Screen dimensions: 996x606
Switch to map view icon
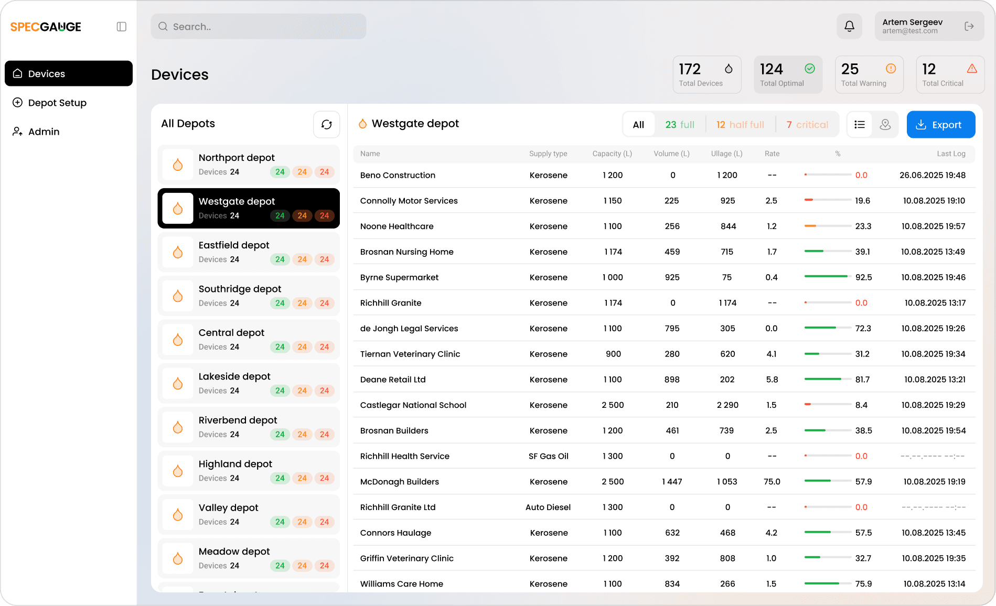[885, 124]
